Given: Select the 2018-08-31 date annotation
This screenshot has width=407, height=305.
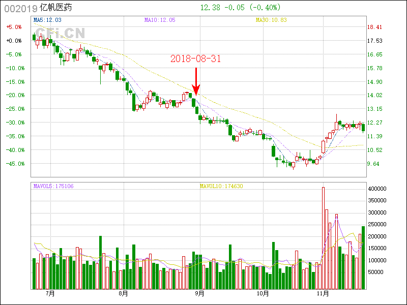Looking at the screenshot, I should pos(195,58).
